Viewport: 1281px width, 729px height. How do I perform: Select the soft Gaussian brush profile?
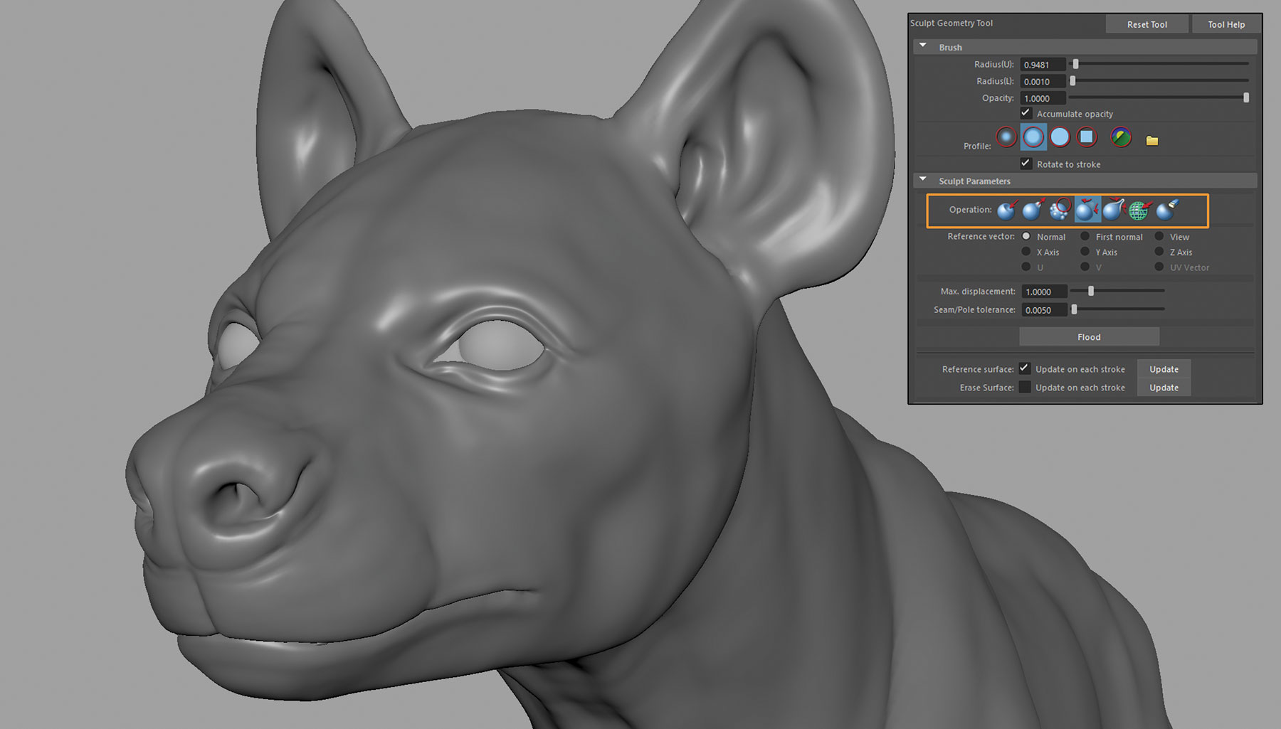(x=1006, y=136)
